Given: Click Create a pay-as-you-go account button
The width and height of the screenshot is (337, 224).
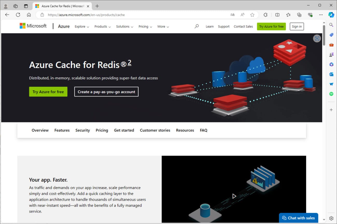Looking at the screenshot, I should [x=106, y=92].
